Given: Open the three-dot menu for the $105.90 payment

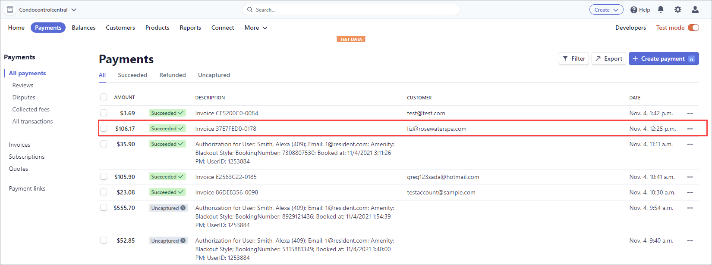Looking at the screenshot, I should pyautogui.click(x=690, y=177).
